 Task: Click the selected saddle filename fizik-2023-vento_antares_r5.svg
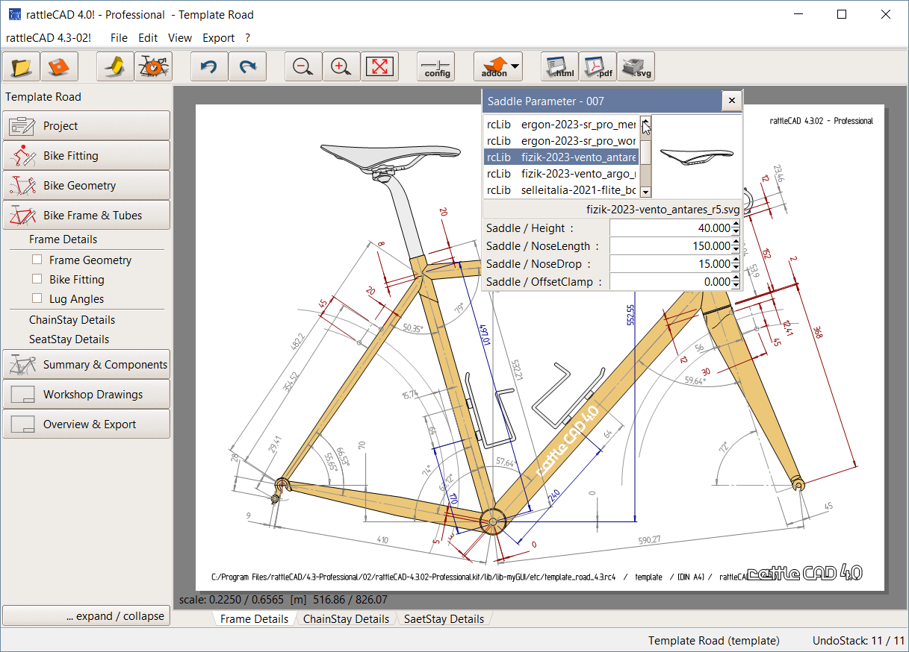663,210
